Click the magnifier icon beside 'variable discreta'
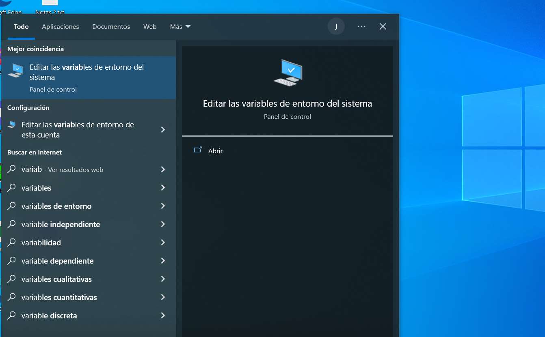Viewport: 545px width, 337px height. (11, 316)
